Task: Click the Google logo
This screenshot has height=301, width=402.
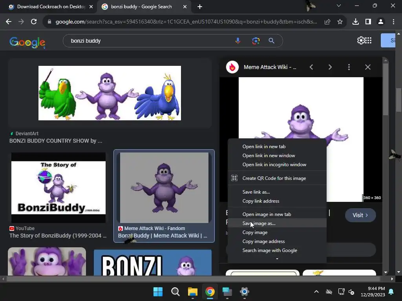Action: pos(27,42)
